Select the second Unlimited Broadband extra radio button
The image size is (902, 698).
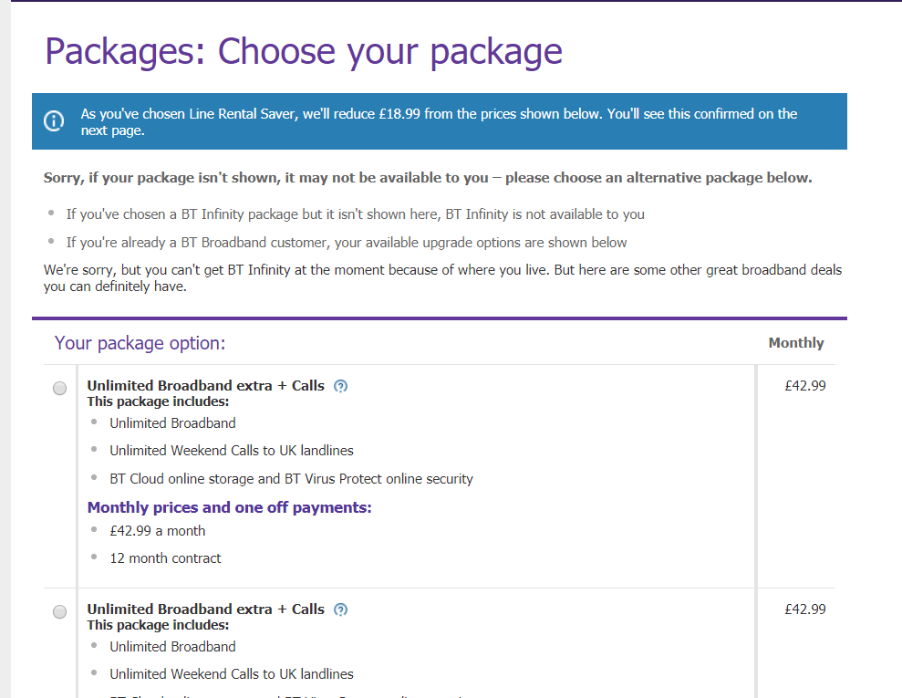(60, 612)
